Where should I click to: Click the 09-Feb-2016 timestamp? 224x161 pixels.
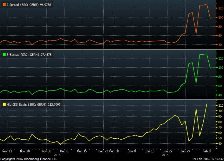pyautogui.click(x=206, y=159)
